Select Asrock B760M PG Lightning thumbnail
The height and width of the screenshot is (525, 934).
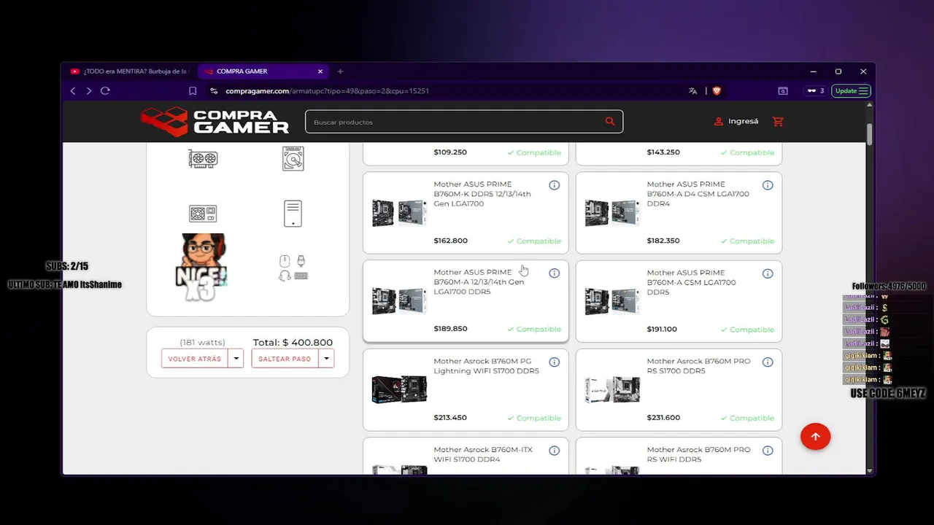[x=399, y=389]
